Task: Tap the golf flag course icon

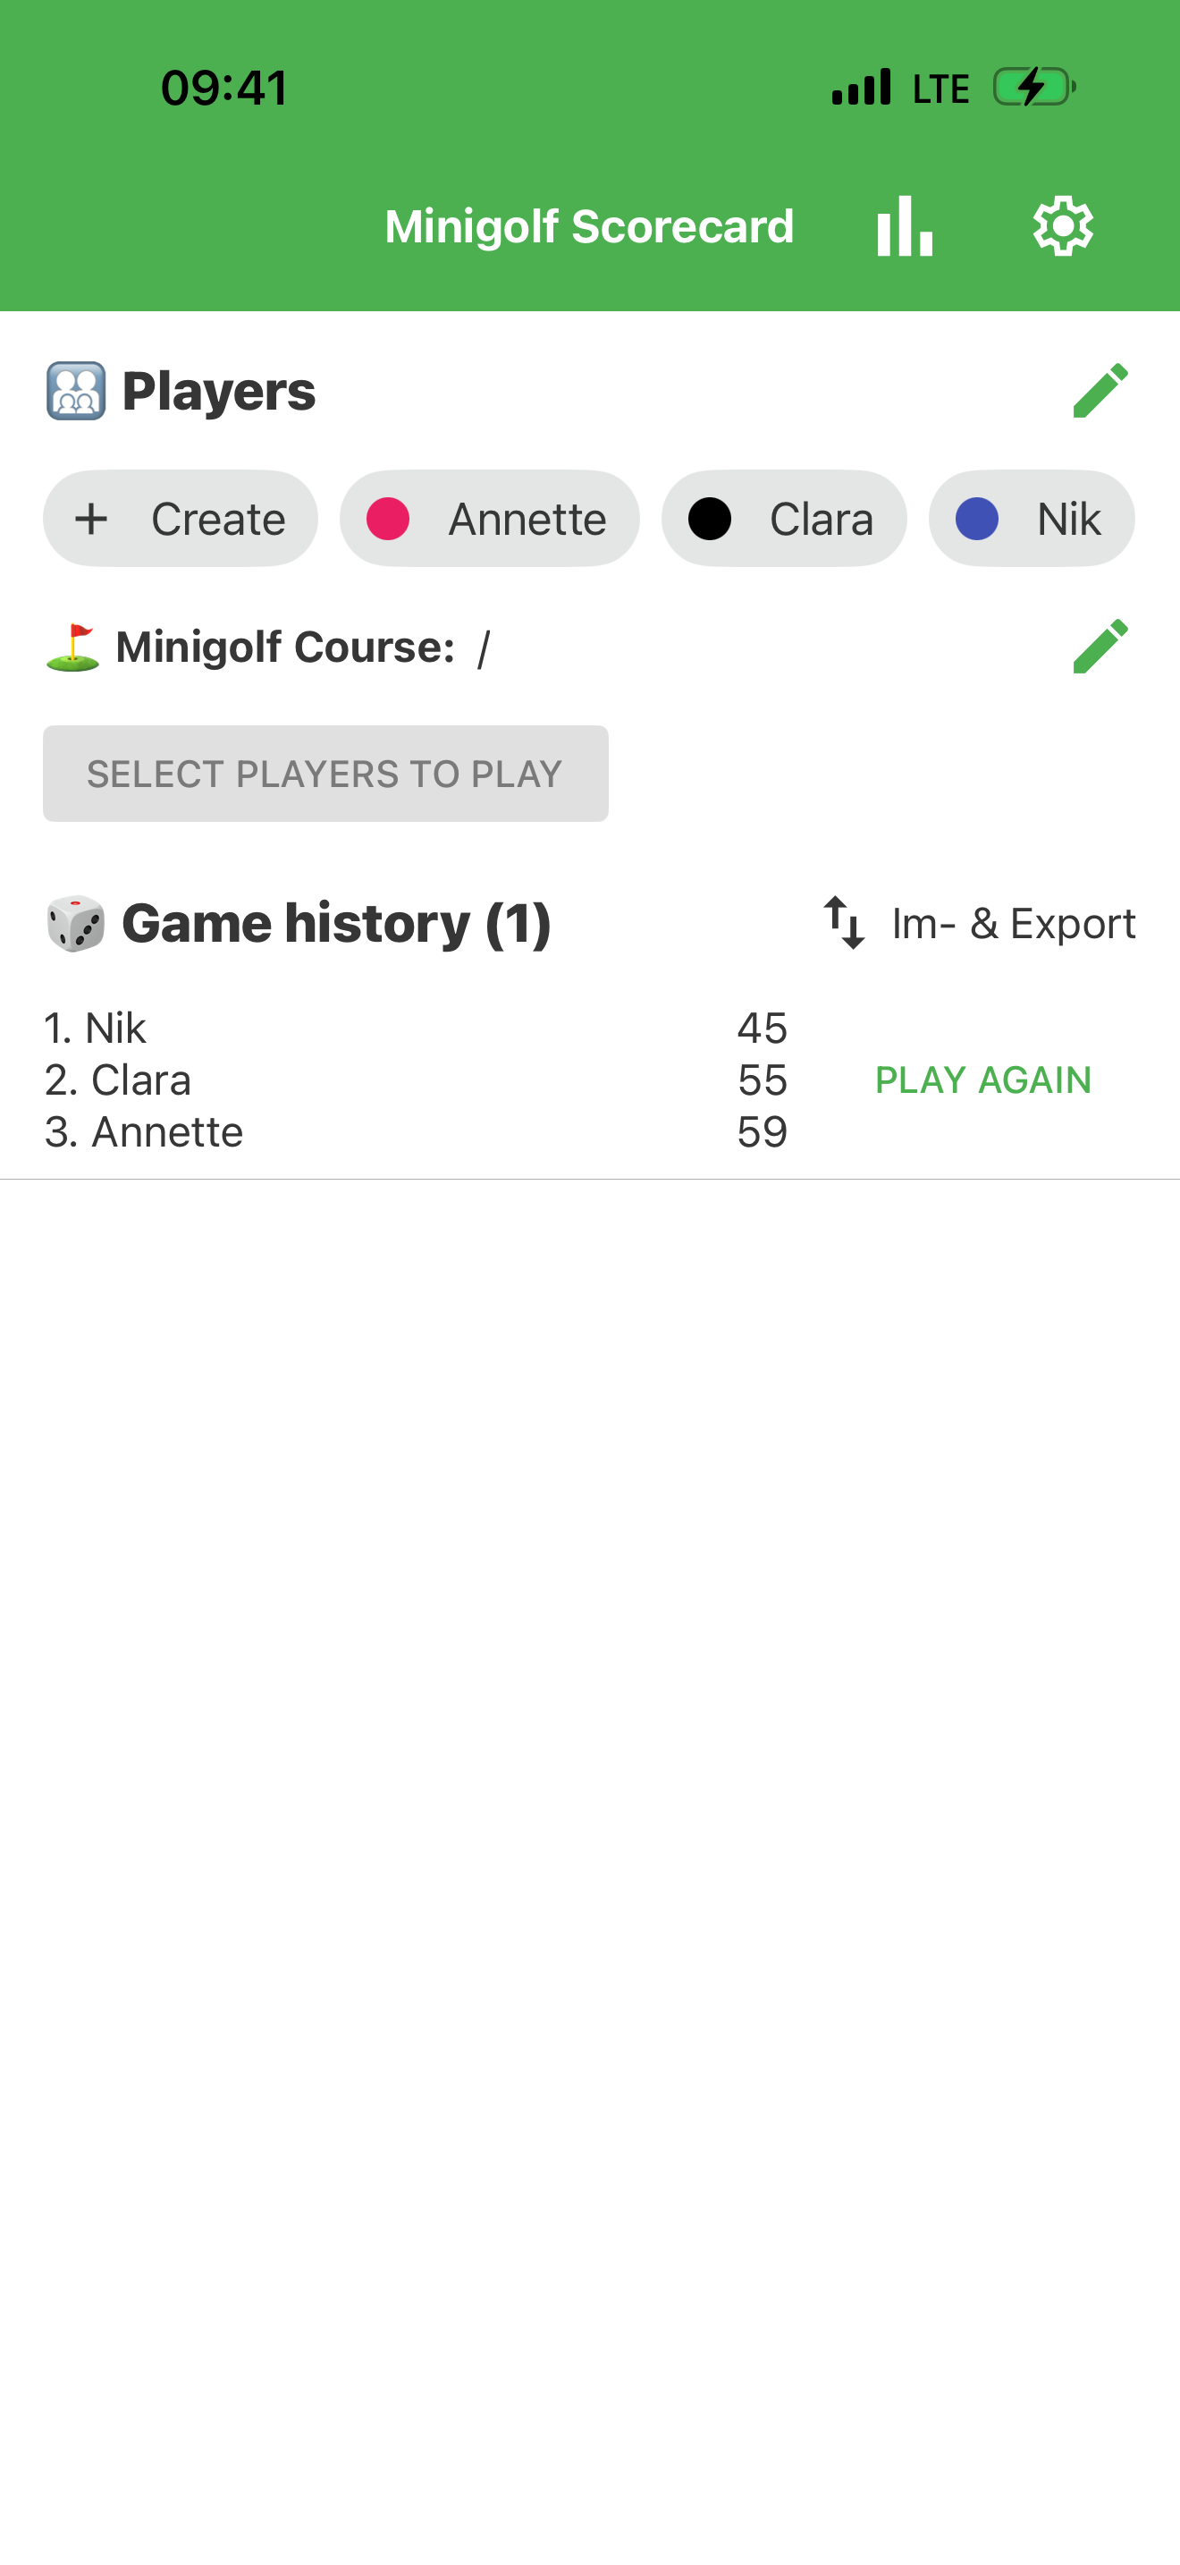Action: [x=72, y=648]
